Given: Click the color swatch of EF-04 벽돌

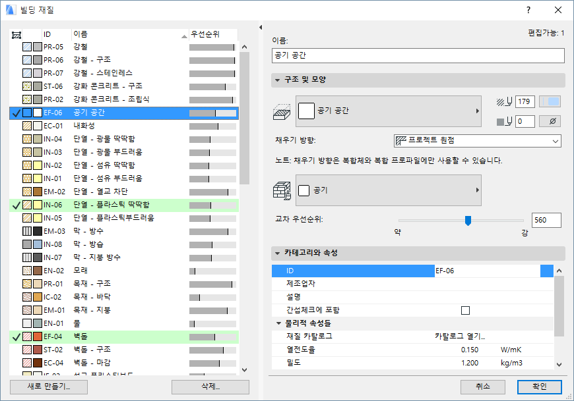Looking at the screenshot, I should click(38, 336).
